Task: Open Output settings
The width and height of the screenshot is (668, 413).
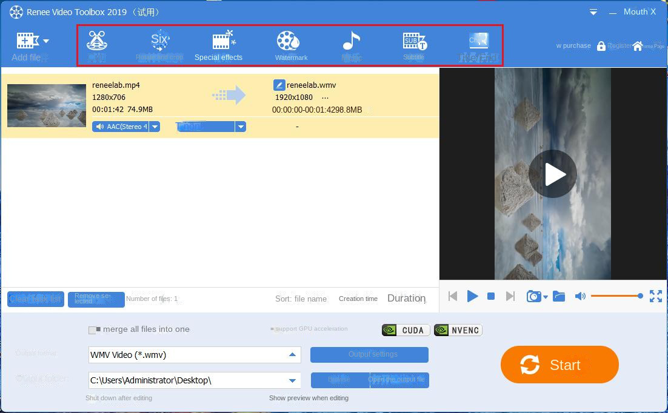Action: coord(369,355)
